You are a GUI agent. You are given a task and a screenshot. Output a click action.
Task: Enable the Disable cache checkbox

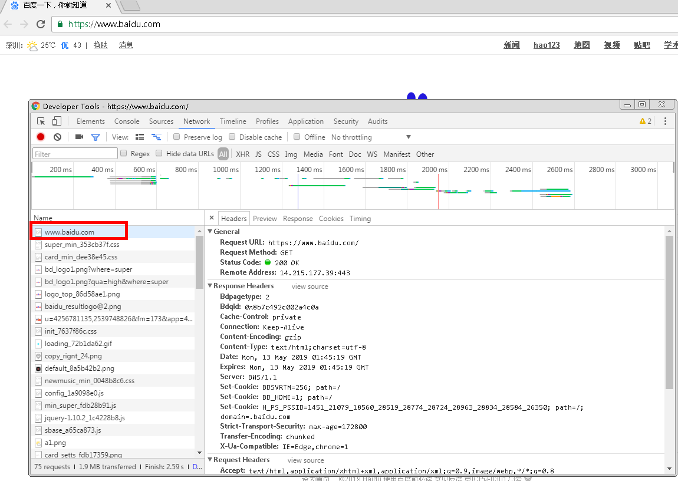pyautogui.click(x=232, y=137)
